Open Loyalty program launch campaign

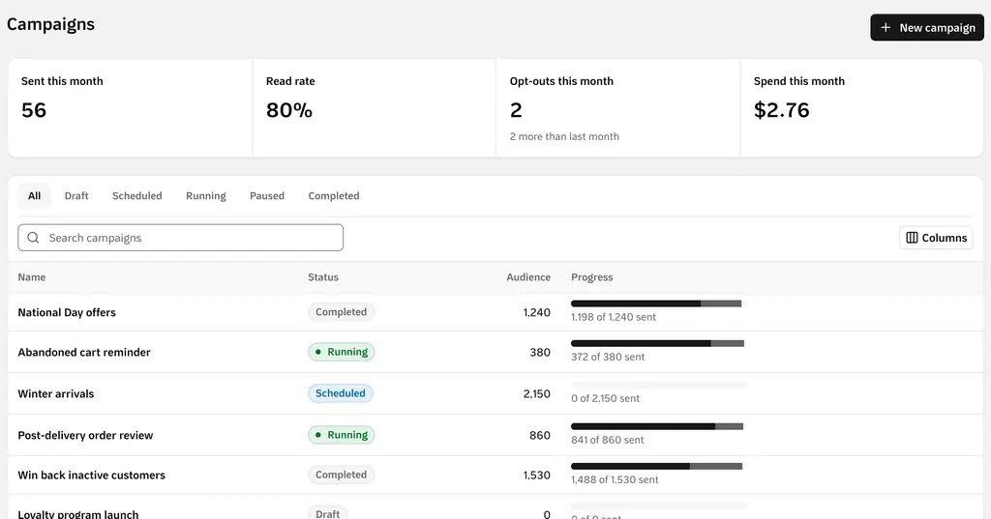(78, 514)
